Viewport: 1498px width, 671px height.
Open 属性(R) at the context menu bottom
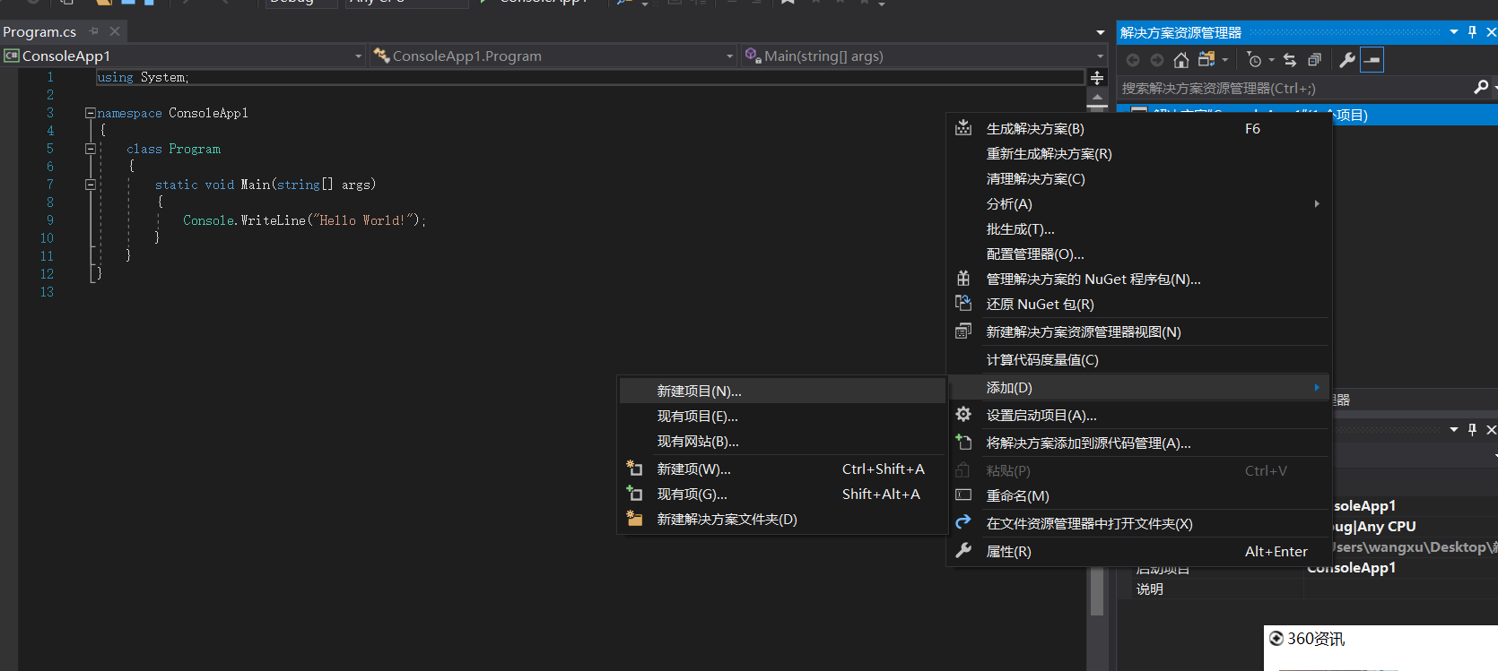1138,552
